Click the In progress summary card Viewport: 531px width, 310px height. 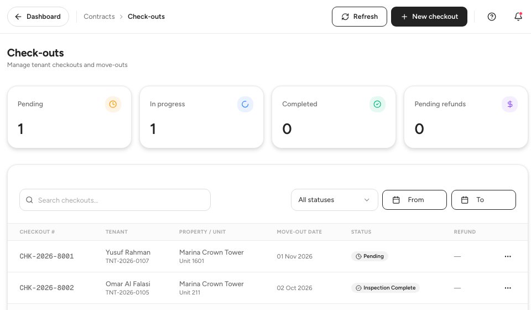pyautogui.click(x=201, y=117)
